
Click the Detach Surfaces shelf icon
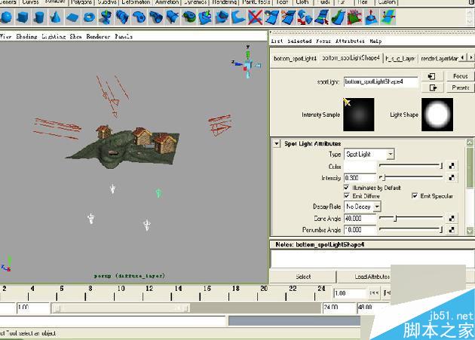tap(288, 17)
